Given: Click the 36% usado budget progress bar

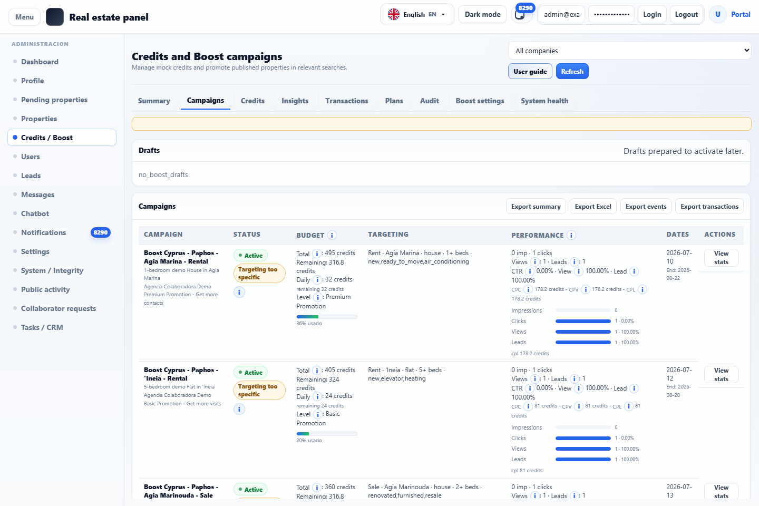Looking at the screenshot, I should tap(327, 317).
